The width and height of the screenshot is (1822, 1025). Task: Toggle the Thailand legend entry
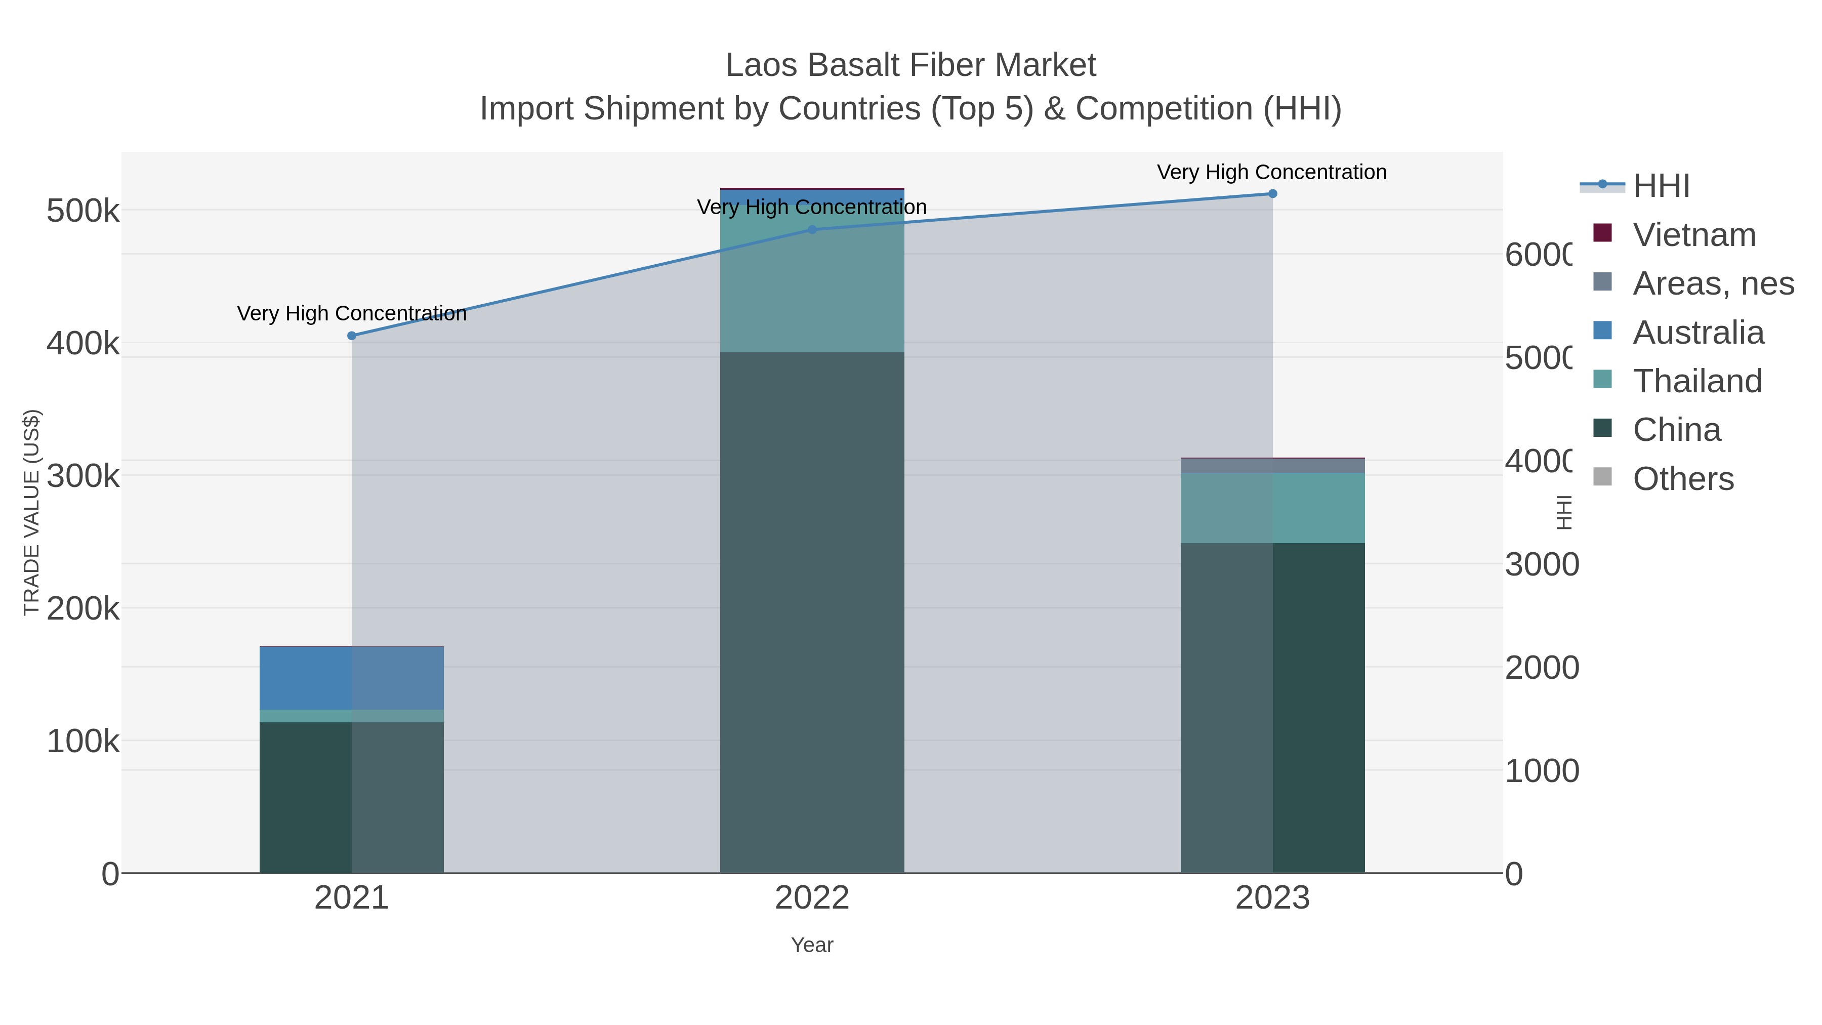[1678, 381]
